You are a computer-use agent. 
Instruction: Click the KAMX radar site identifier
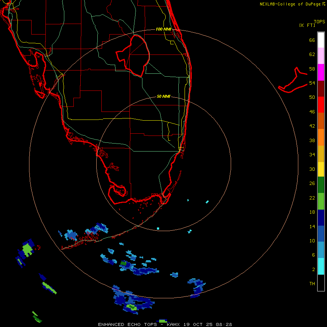coord(173,324)
